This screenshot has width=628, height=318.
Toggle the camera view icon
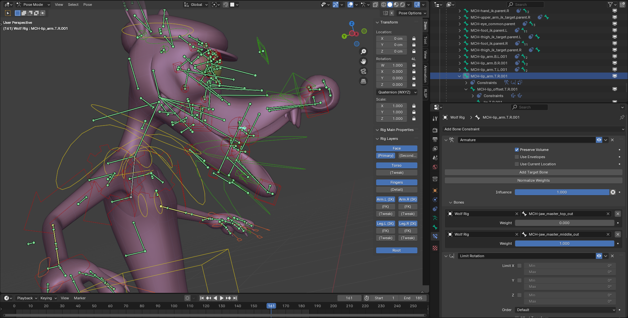[363, 71]
